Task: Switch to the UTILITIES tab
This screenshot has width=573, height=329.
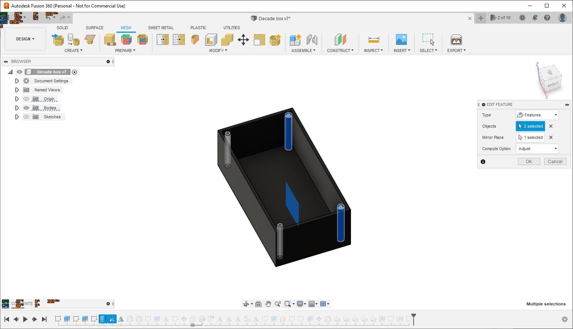Action: click(232, 28)
